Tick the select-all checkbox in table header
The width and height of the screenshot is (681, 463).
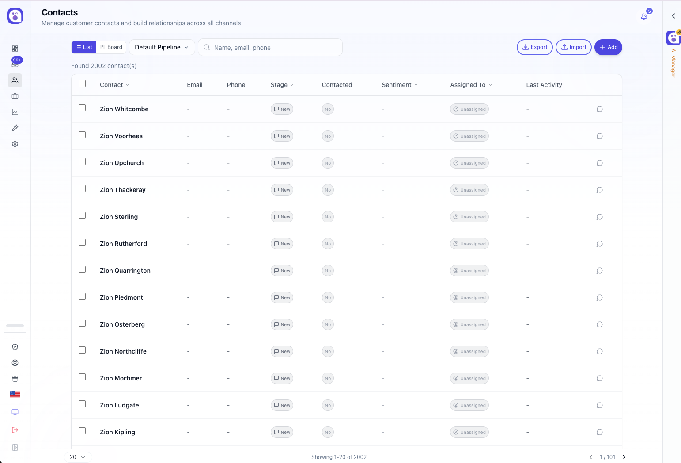point(82,83)
